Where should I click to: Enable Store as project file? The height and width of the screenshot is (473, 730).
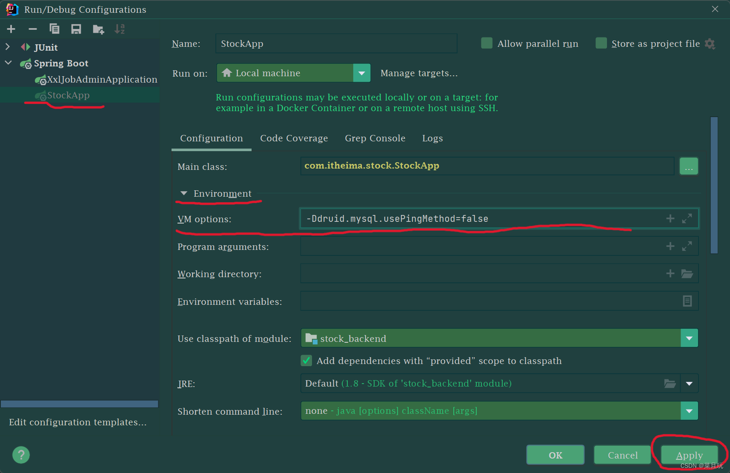coord(601,43)
